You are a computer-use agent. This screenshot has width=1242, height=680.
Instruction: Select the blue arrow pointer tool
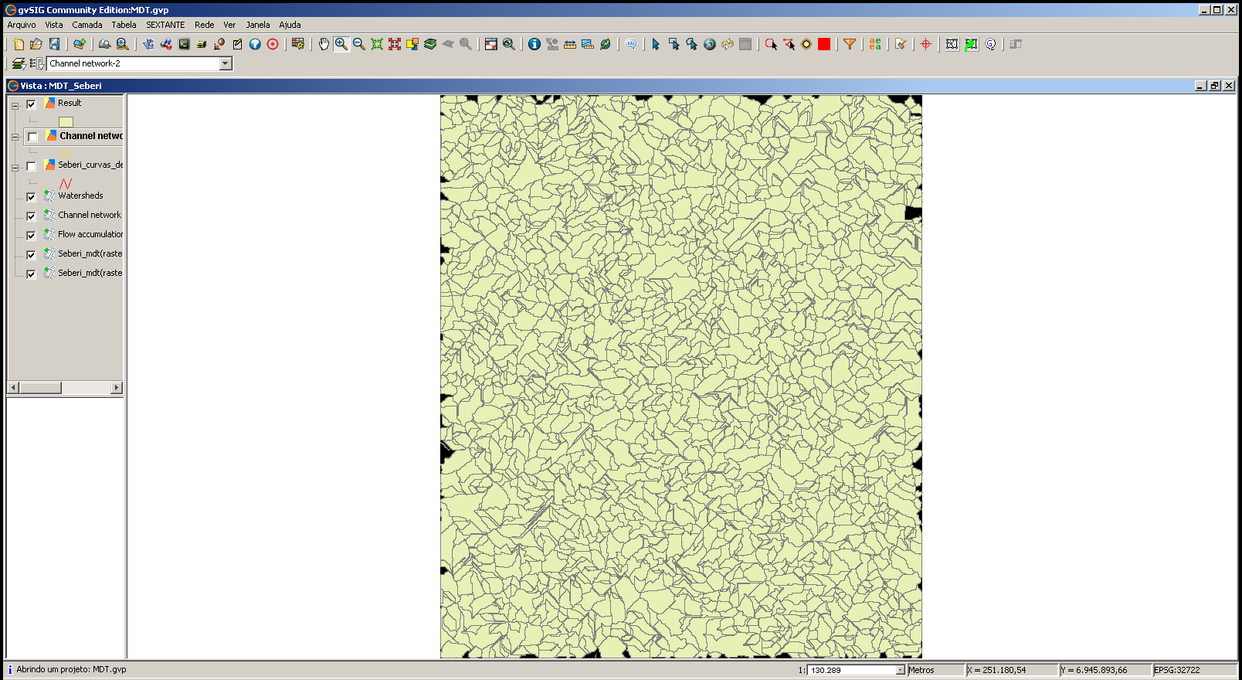656,44
